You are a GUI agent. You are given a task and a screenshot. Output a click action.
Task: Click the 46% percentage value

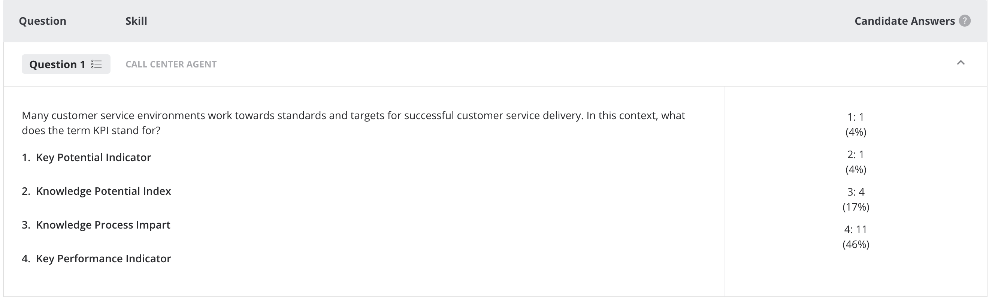(x=856, y=244)
